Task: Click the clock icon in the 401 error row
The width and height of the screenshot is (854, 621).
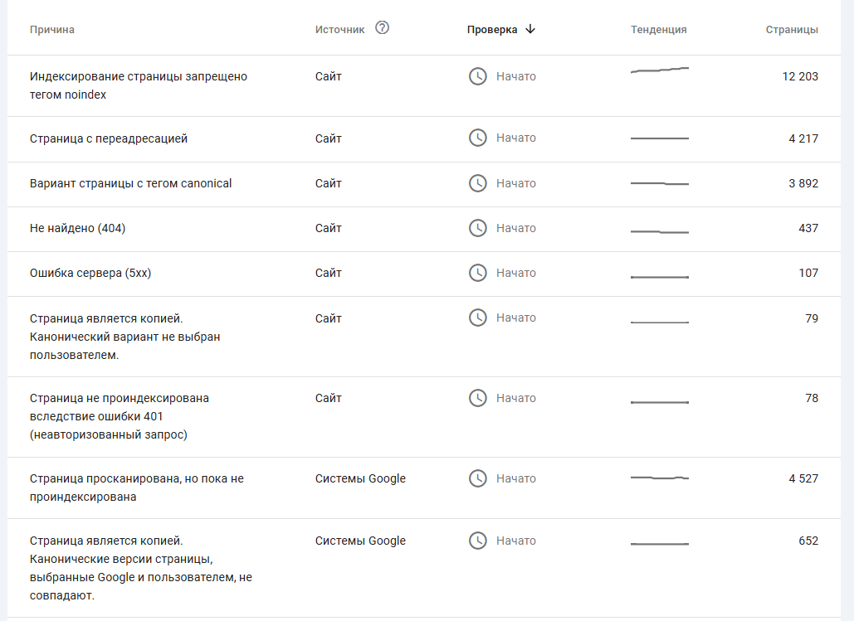Action: (x=478, y=398)
